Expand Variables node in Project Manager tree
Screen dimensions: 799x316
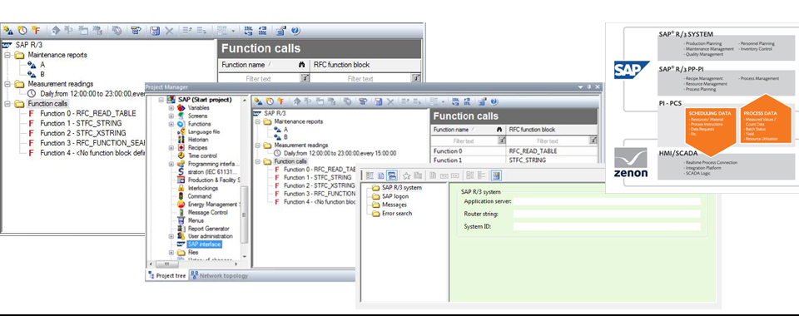(171, 108)
